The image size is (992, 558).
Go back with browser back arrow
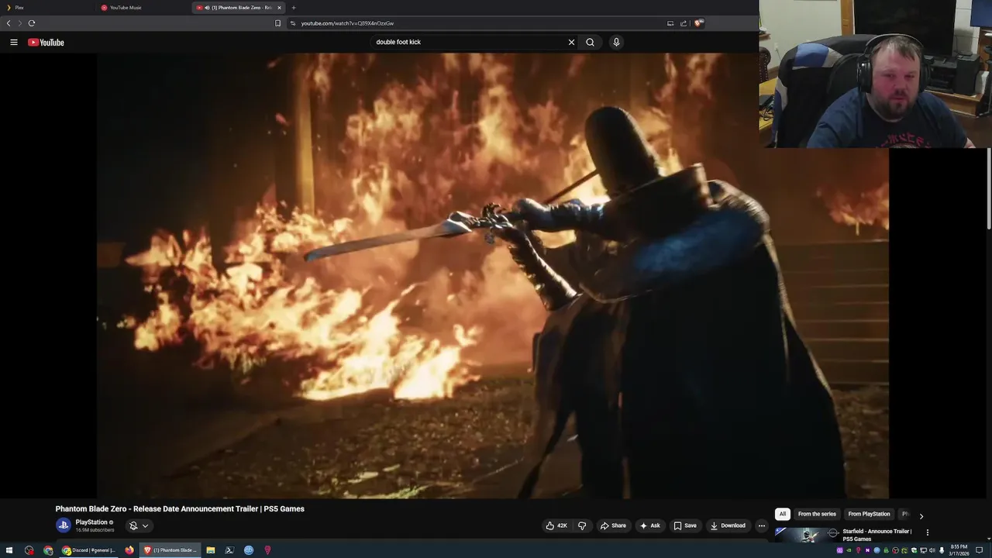(9, 23)
